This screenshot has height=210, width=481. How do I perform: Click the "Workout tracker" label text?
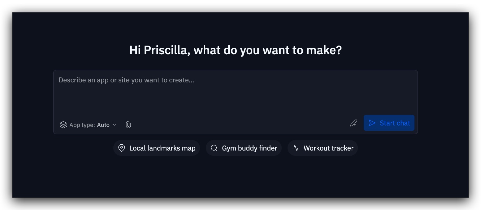328,148
